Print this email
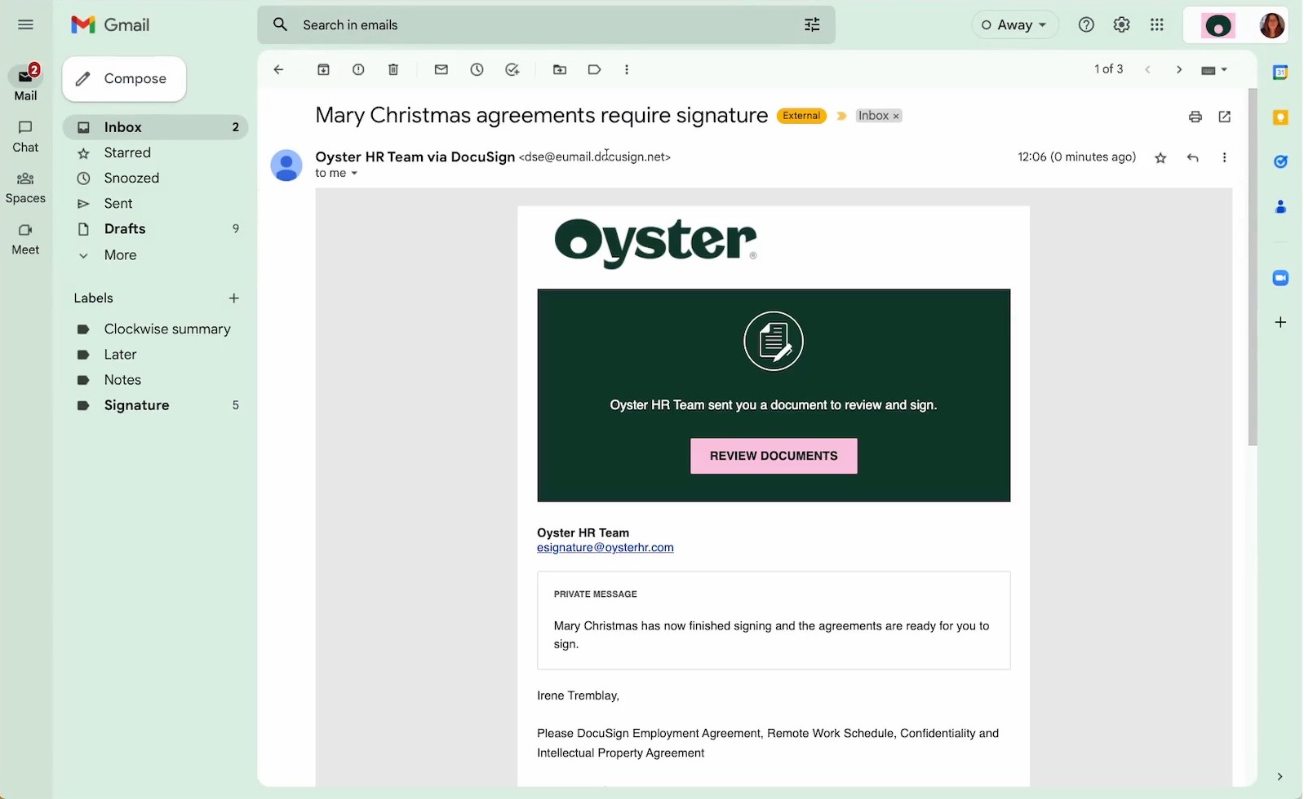The height and width of the screenshot is (799, 1304). 1195,117
